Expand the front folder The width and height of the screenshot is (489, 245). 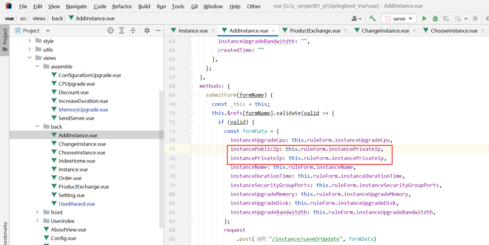tap(37, 212)
